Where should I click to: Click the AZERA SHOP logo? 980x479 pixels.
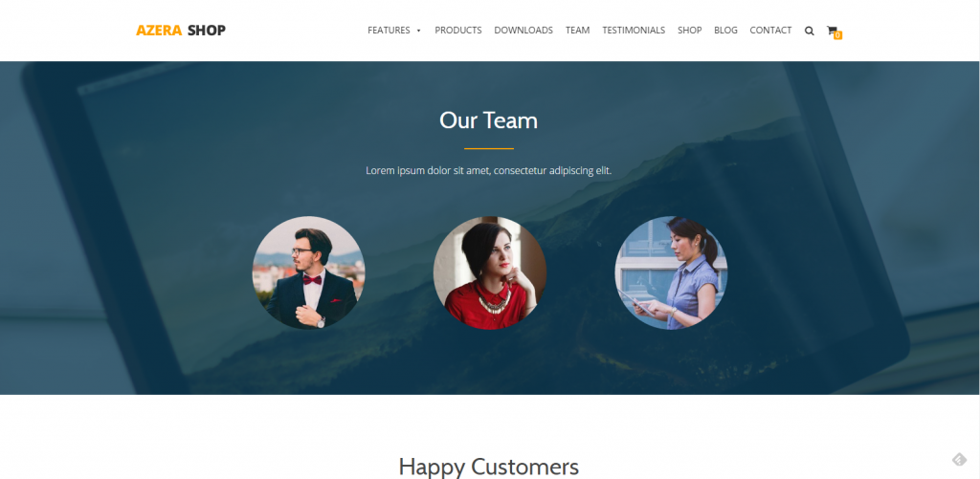pyautogui.click(x=181, y=30)
